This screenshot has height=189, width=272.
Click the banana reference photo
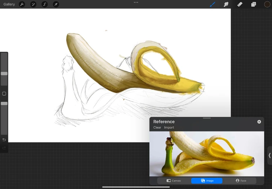pos(207,154)
